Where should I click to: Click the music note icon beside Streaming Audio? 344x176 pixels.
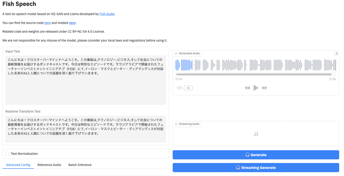click(176, 124)
